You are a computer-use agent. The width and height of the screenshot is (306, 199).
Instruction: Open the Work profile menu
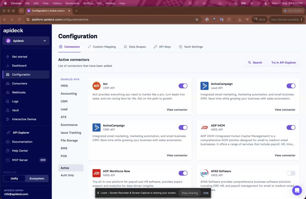pyautogui.click(x=259, y=20)
